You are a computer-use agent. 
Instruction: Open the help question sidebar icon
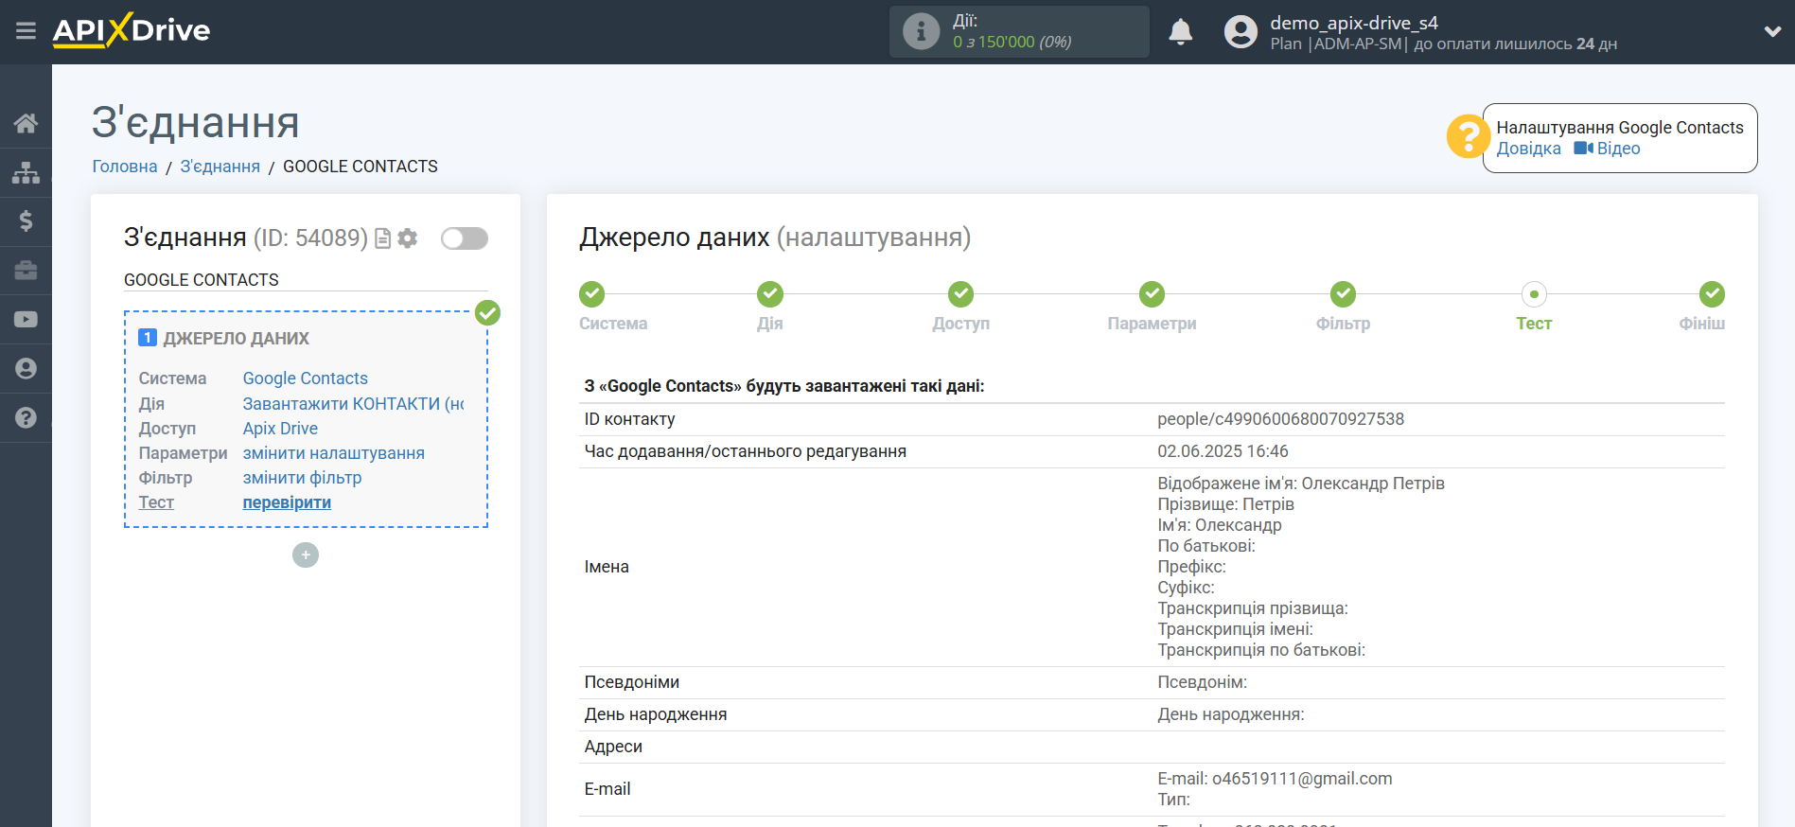pos(26,417)
